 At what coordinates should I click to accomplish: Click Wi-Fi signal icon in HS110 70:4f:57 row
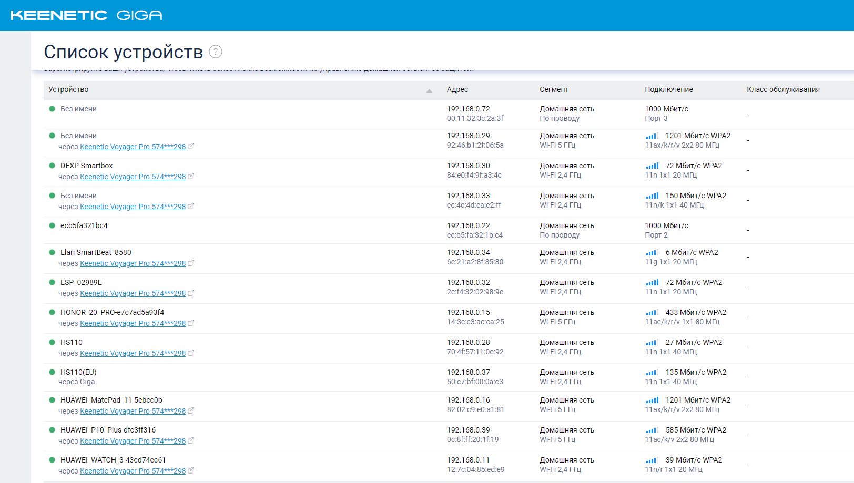click(x=652, y=342)
